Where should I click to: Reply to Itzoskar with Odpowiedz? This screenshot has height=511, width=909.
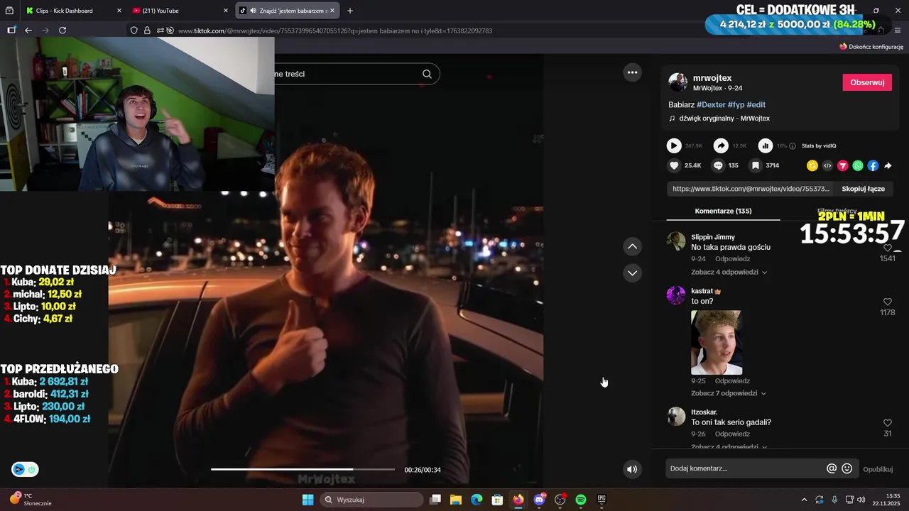pos(732,434)
